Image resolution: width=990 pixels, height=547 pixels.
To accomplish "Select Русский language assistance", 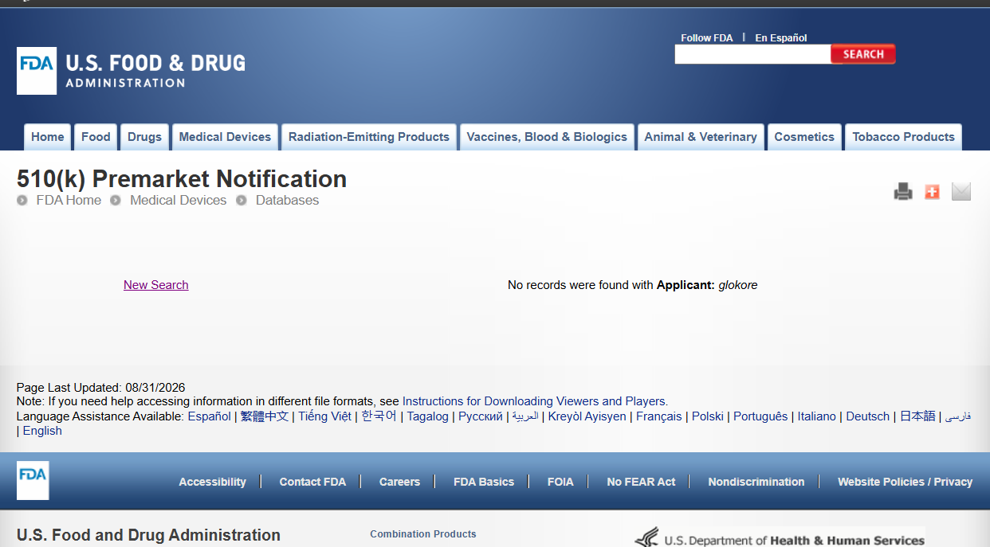I will click(x=481, y=416).
